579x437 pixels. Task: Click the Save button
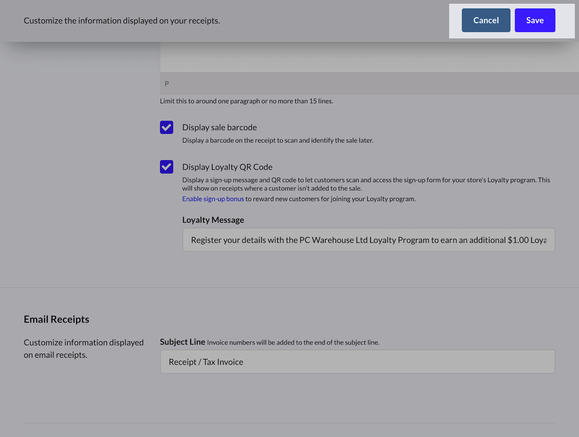[x=535, y=20]
